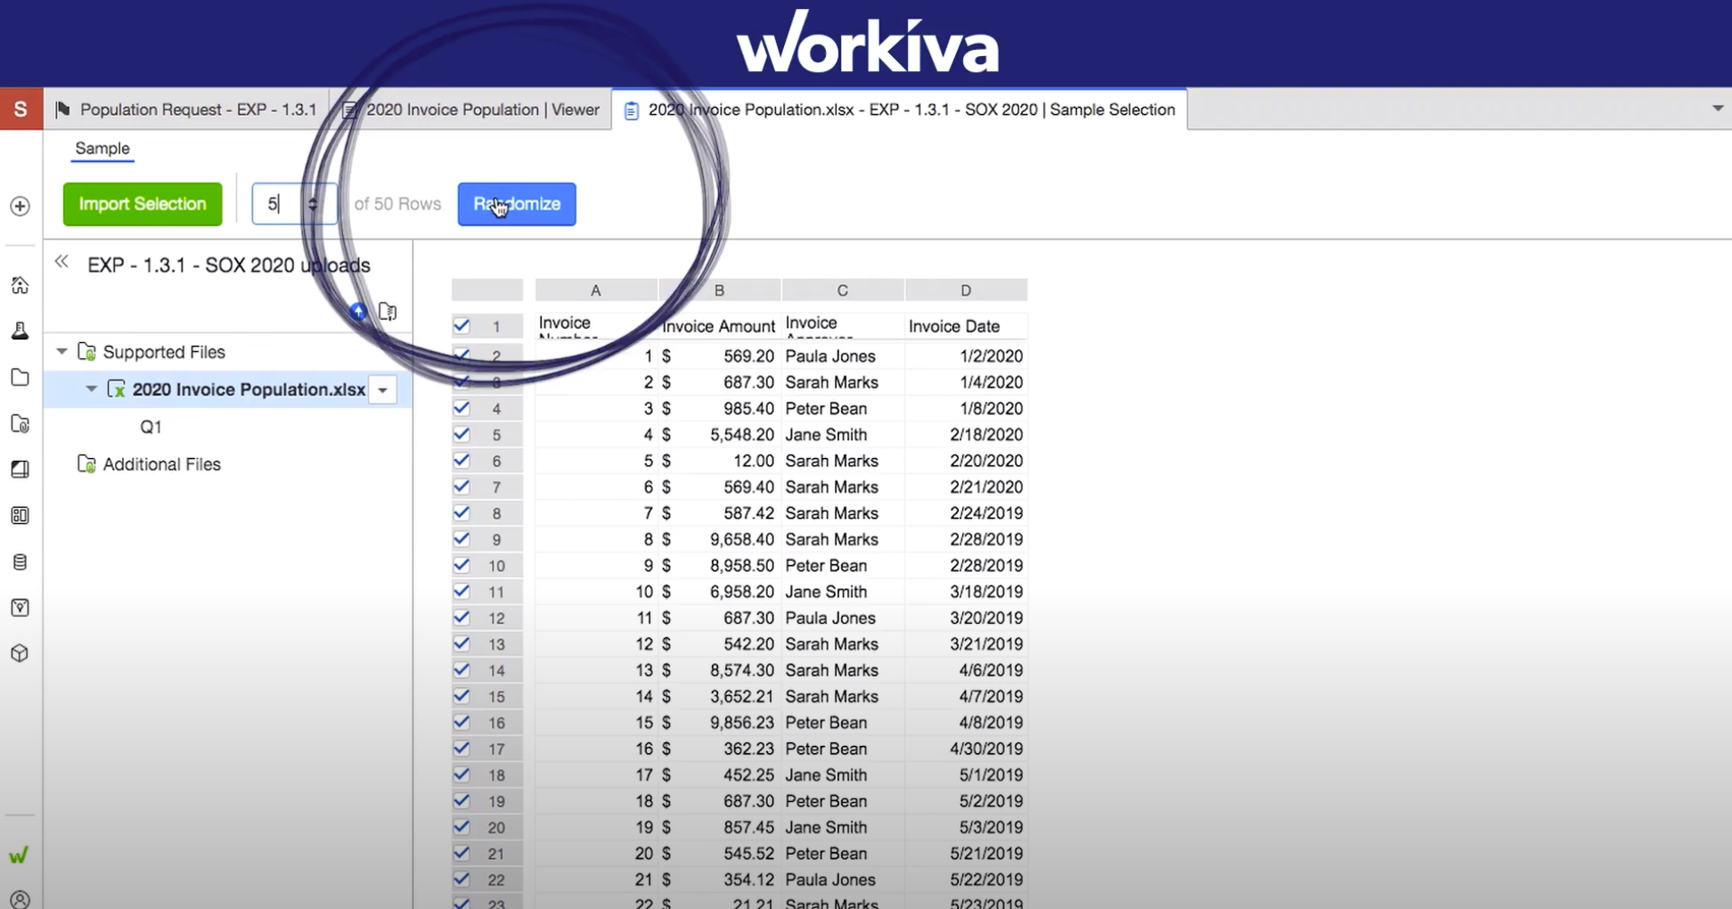Switch to Population Request - EXP - 1.3.1 tab
Screen dimensions: 1732x909
(x=187, y=110)
